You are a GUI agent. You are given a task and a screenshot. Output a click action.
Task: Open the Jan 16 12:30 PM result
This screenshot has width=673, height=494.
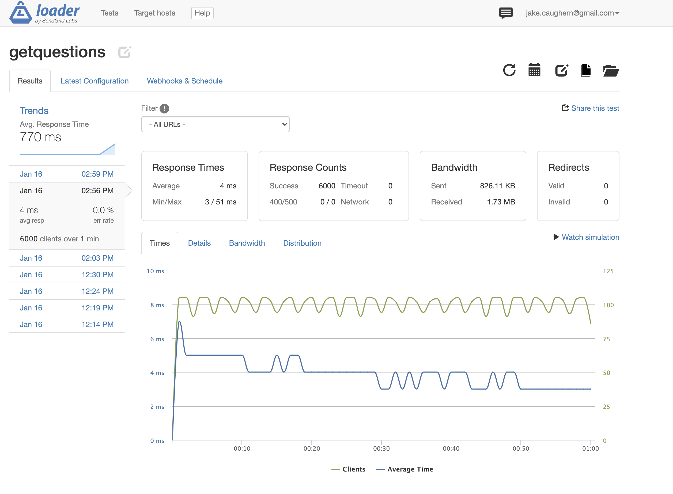pos(67,275)
